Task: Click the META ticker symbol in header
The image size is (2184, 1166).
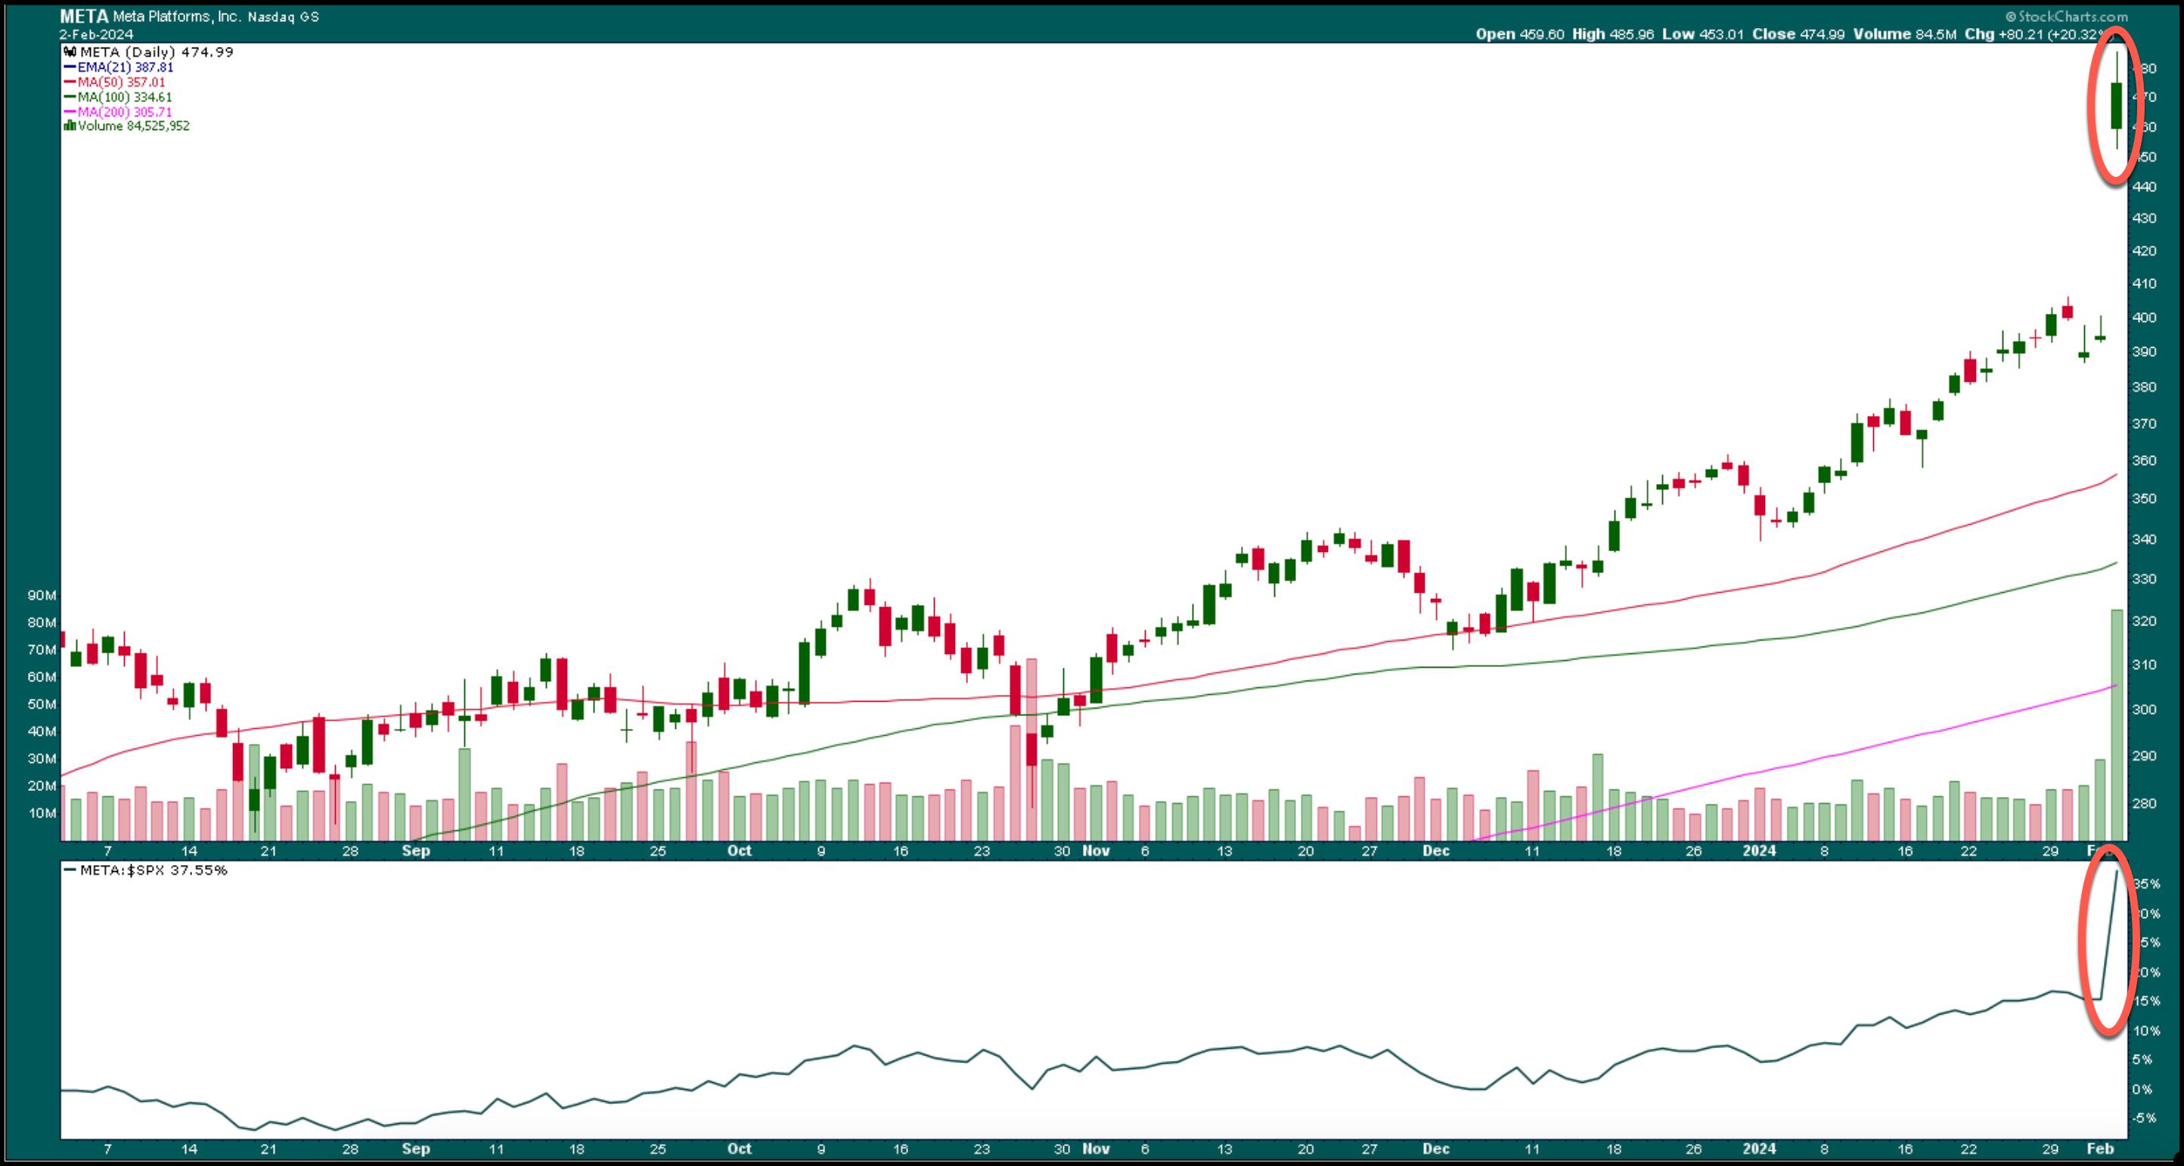Action: pyautogui.click(x=84, y=16)
